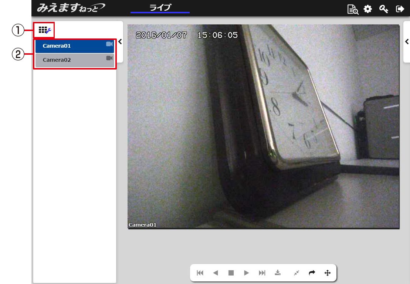
Task: Select Camera02 in the camera list
Action: tap(57, 60)
